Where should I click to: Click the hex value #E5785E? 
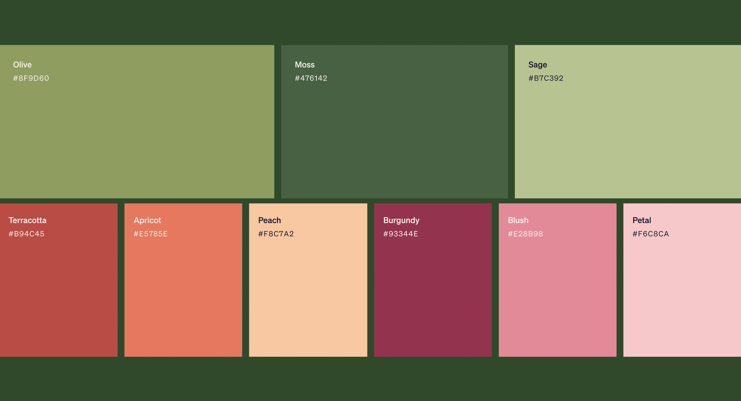[151, 234]
